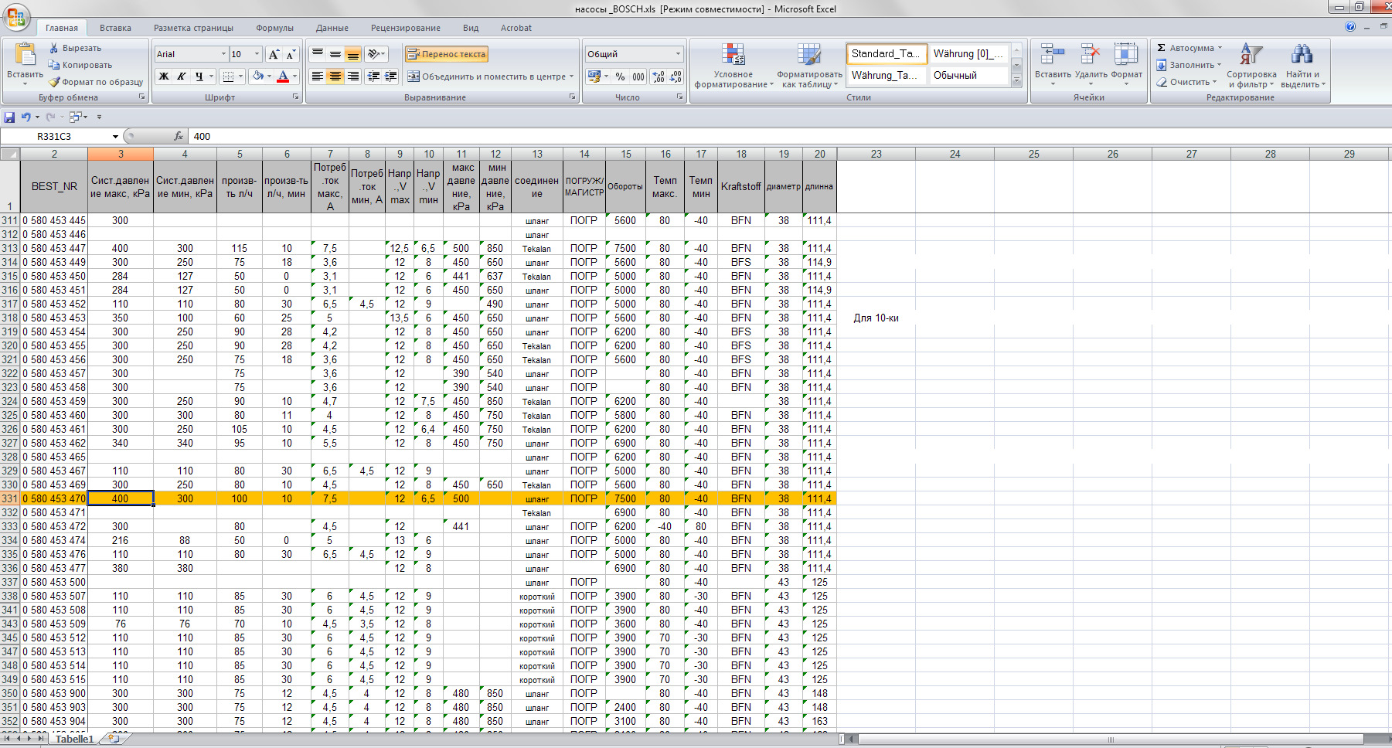The height and width of the screenshot is (748, 1392).
Task: Switch to the Формулы tab
Action: (274, 28)
